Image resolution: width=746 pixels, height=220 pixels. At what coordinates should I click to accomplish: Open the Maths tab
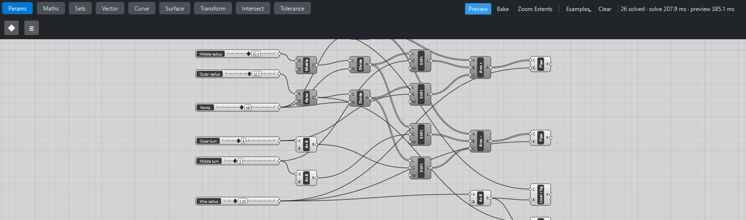click(51, 9)
